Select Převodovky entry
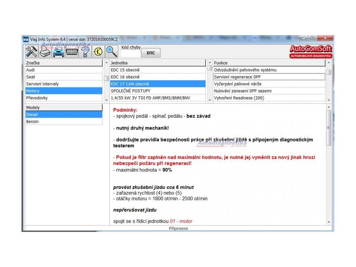 coord(64,98)
